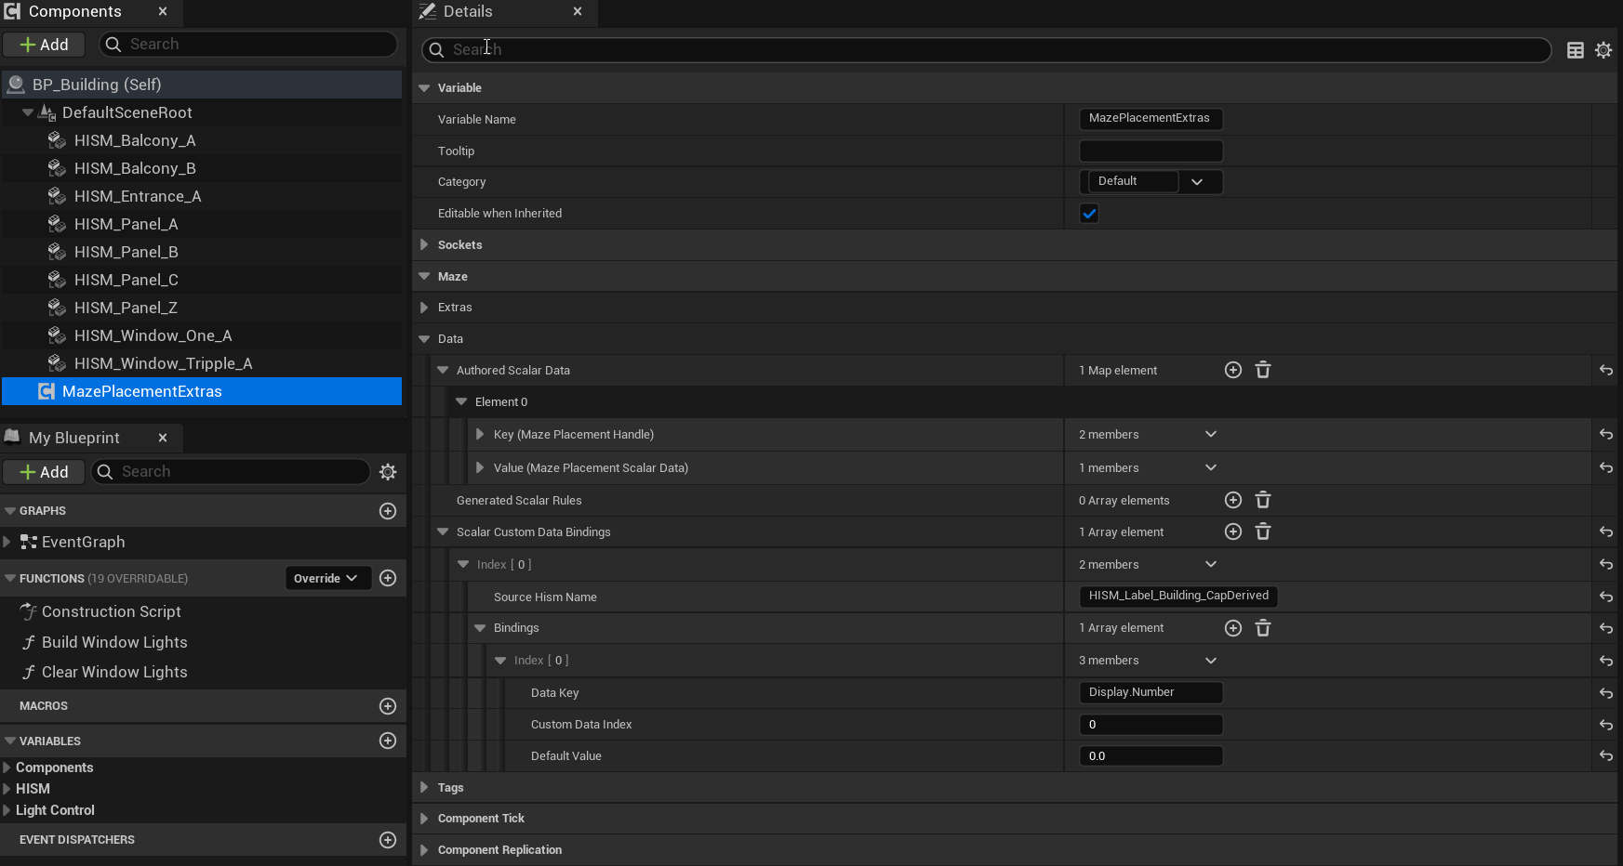Open the Category Default dropdown

click(x=1151, y=181)
